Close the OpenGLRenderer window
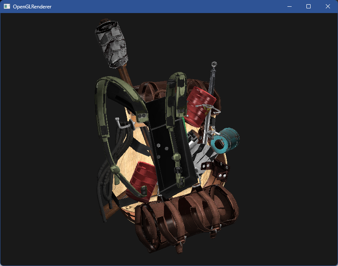Viewport: 338px width, 266px height. 328,6
